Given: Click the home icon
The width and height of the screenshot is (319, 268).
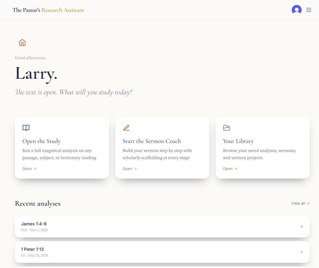Looking at the screenshot, I should tap(22, 42).
